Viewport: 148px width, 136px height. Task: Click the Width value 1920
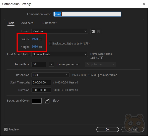coord(35,39)
